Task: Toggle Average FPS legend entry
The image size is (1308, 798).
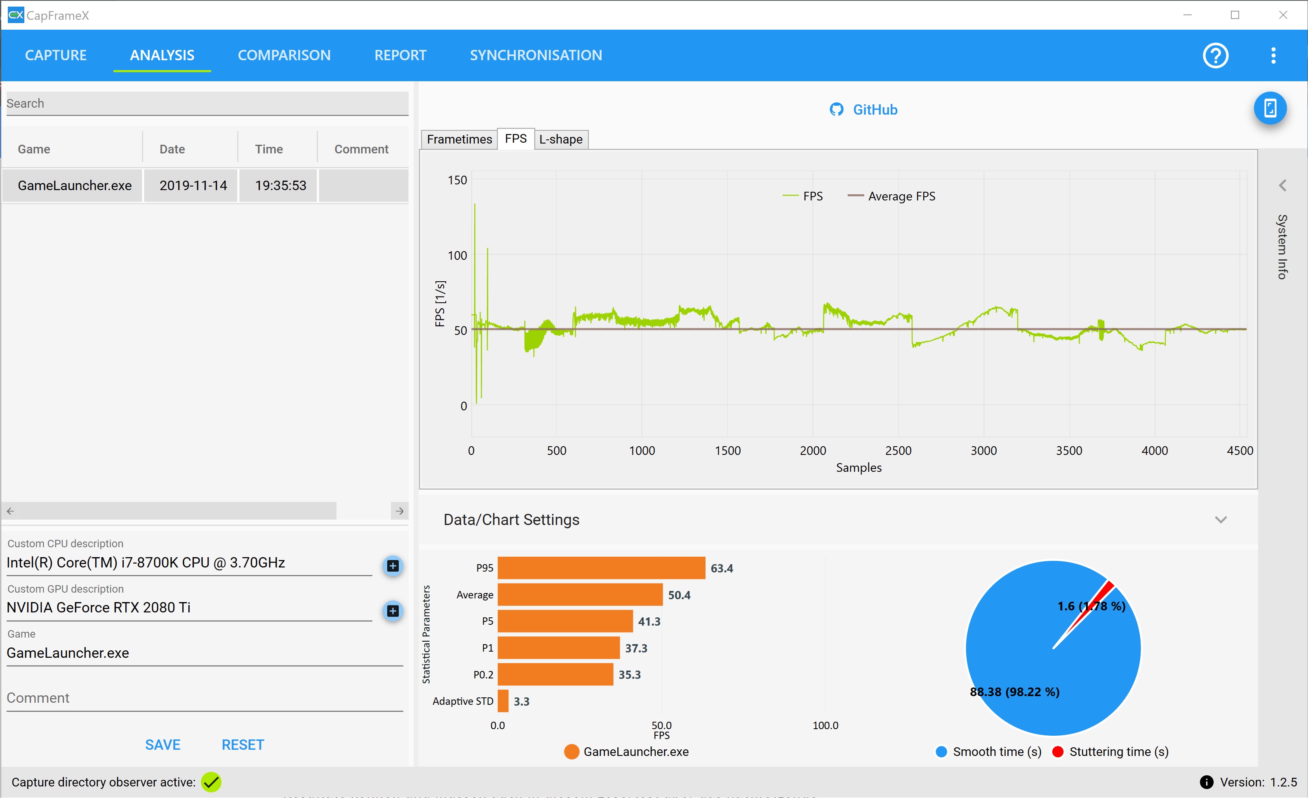Action: coord(892,196)
